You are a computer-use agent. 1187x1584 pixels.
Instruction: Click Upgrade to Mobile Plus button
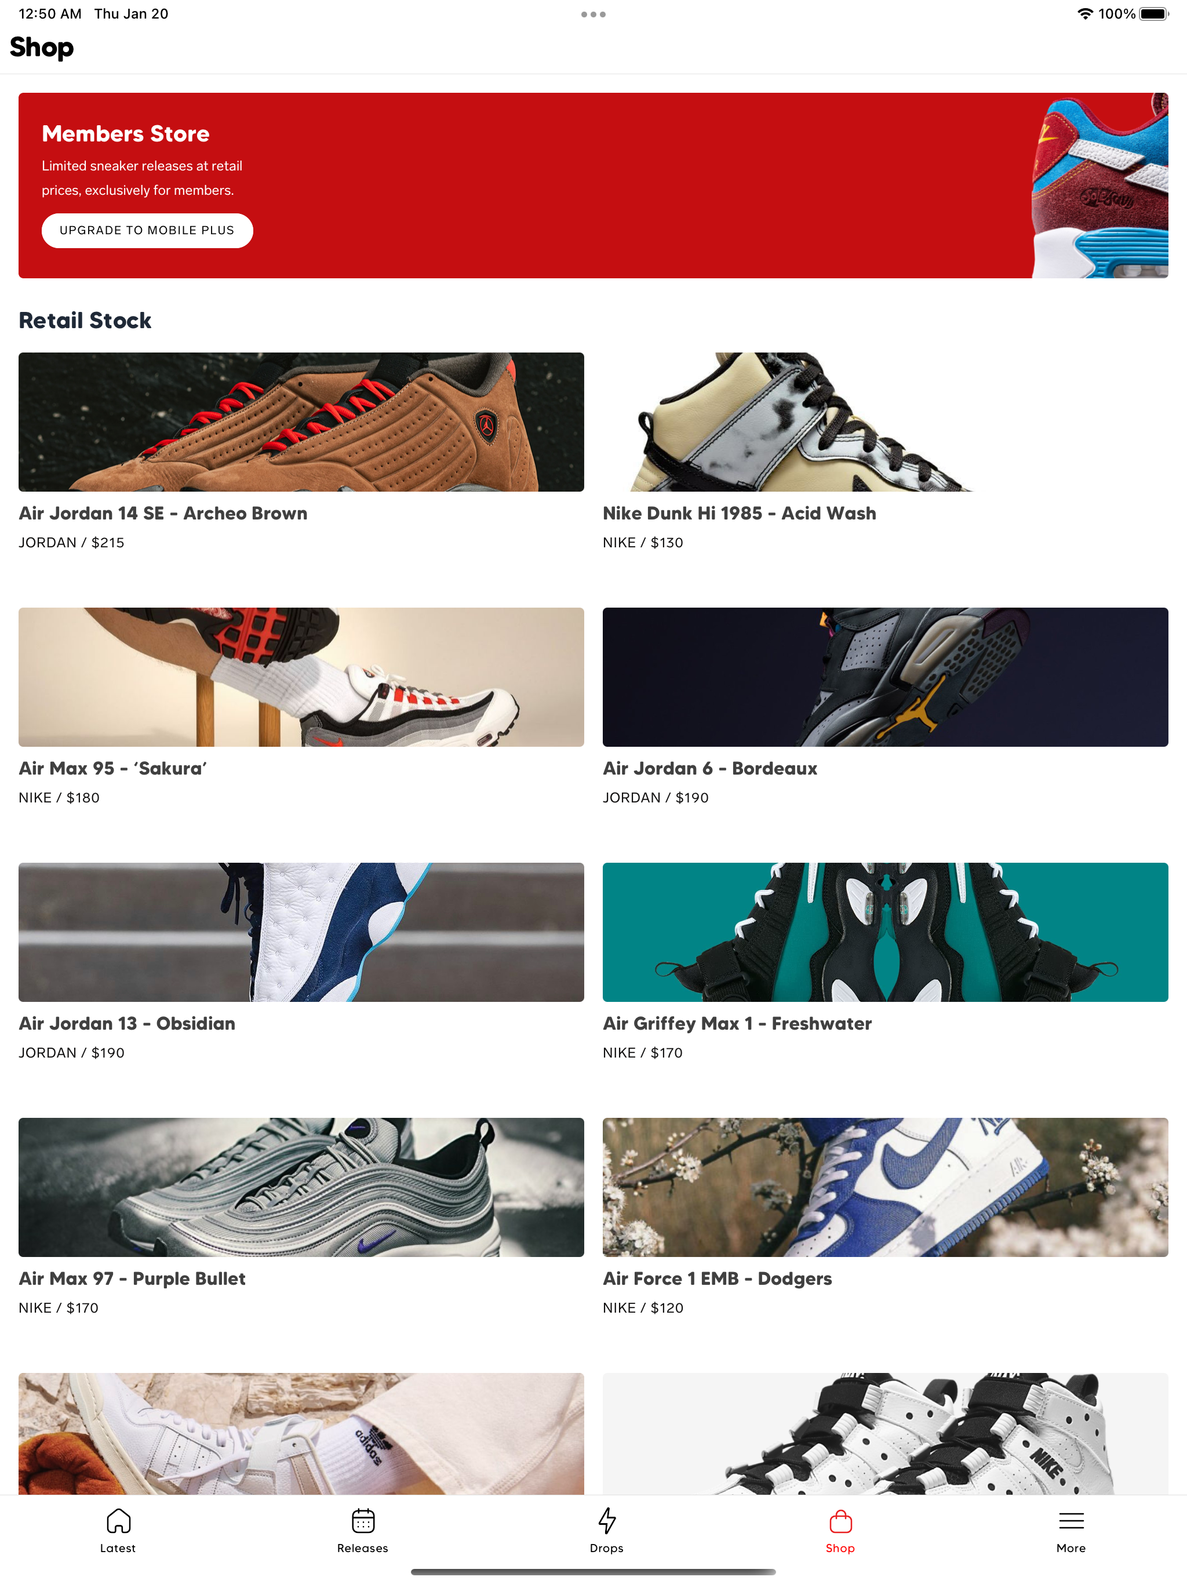(147, 231)
